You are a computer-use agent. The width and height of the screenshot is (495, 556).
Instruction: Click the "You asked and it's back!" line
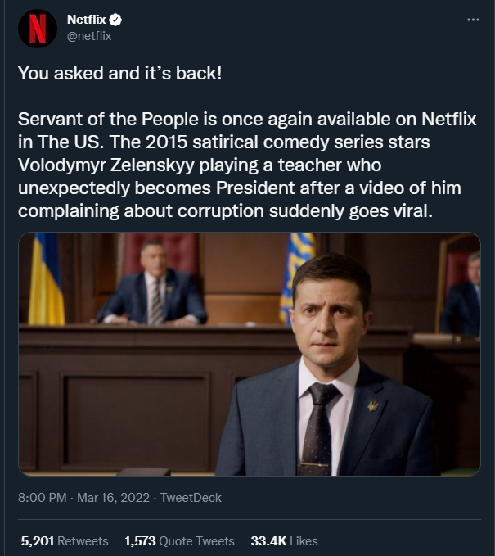point(120,73)
